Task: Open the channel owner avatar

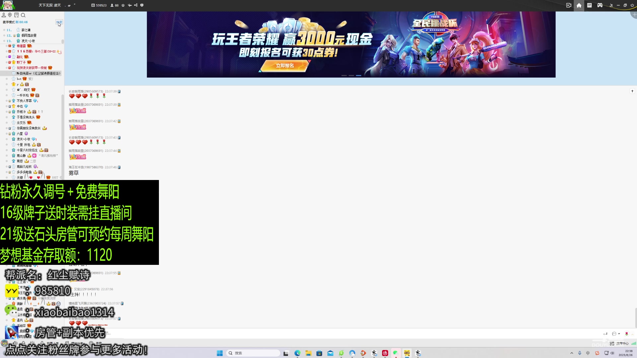Action: (8, 5)
